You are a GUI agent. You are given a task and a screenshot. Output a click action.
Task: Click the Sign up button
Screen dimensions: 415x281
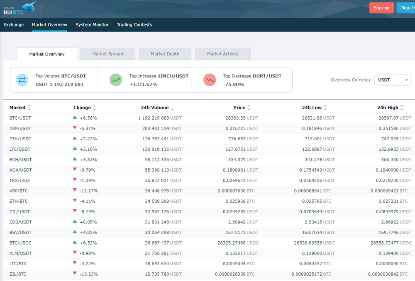tap(381, 7)
